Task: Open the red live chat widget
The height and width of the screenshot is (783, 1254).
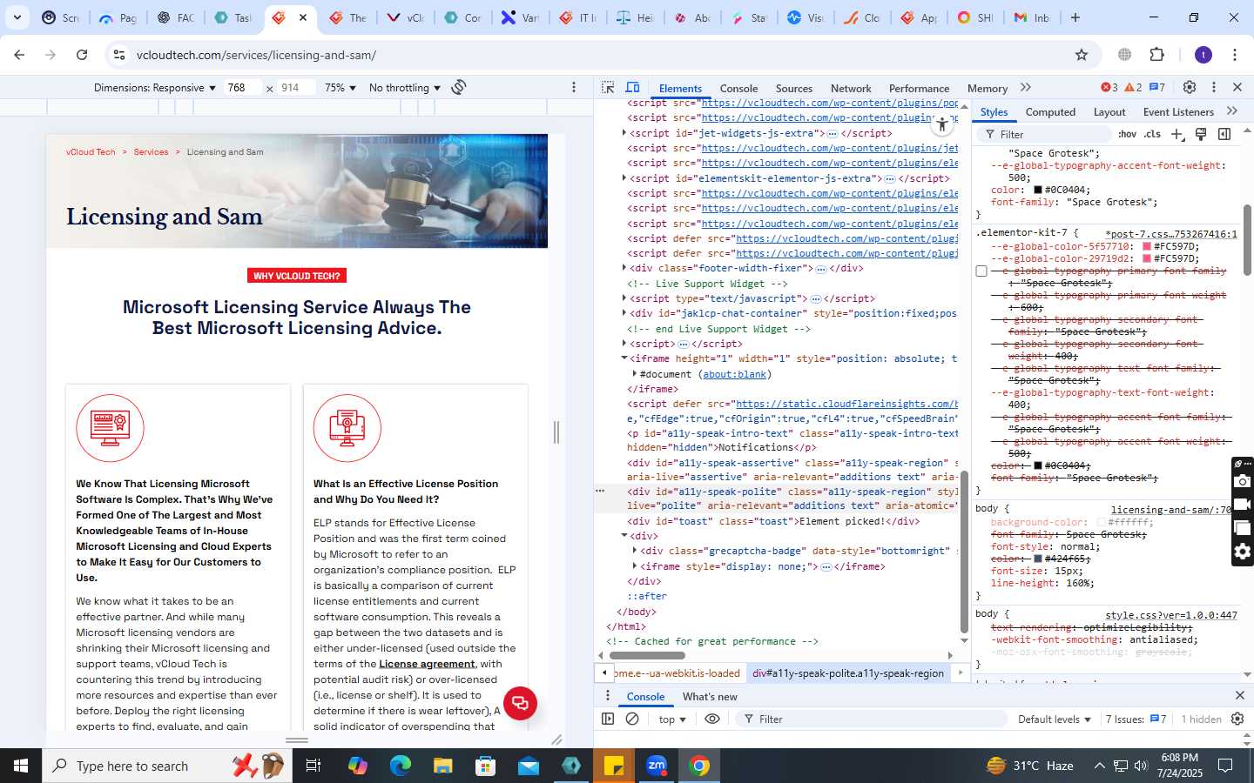Action: point(520,703)
